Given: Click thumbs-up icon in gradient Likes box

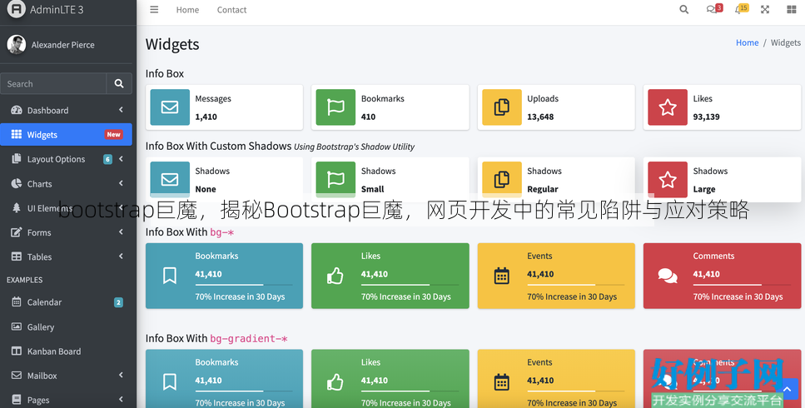Looking at the screenshot, I should (335, 382).
